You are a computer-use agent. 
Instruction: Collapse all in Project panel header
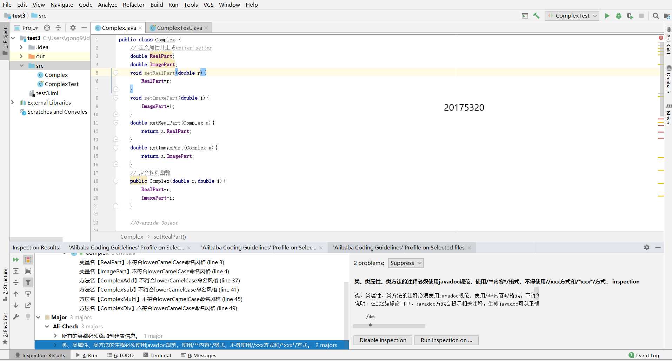point(58,28)
